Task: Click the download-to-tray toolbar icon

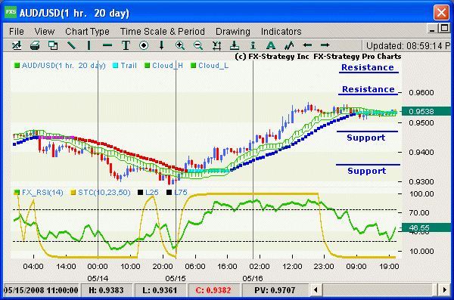Action: pyautogui.click(x=235, y=45)
